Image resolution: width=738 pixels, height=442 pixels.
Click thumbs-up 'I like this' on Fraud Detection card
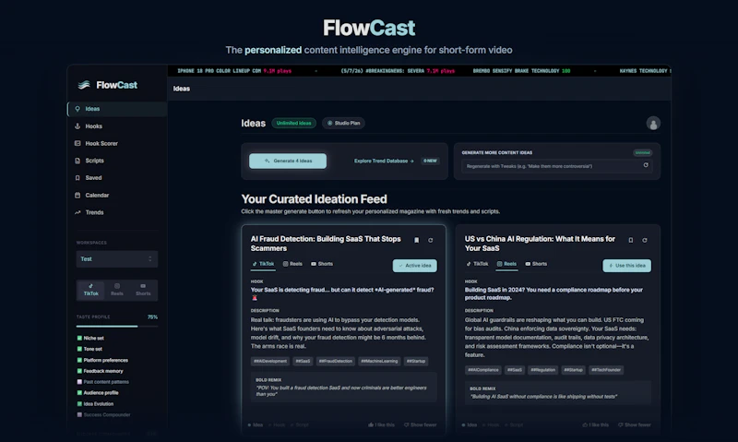click(382, 424)
